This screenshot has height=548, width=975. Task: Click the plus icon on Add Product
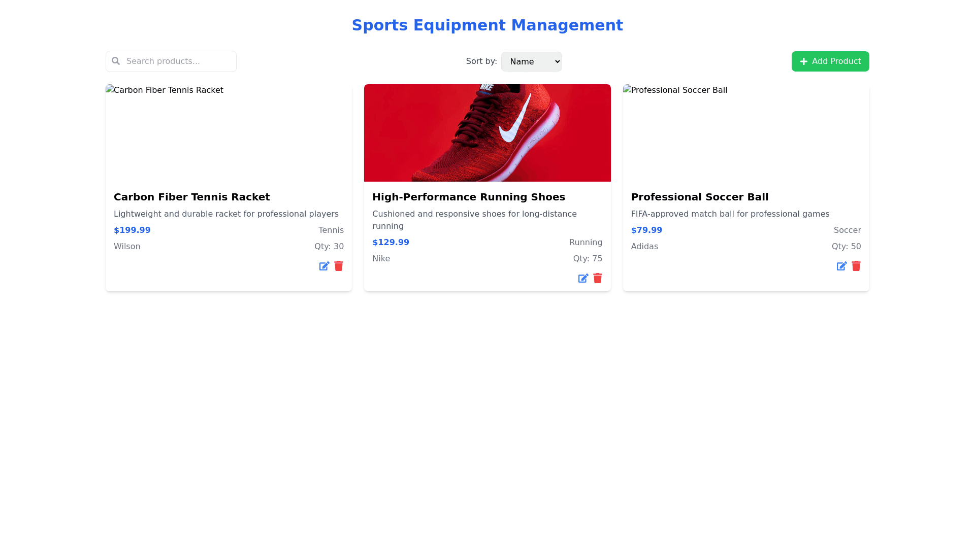click(804, 61)
